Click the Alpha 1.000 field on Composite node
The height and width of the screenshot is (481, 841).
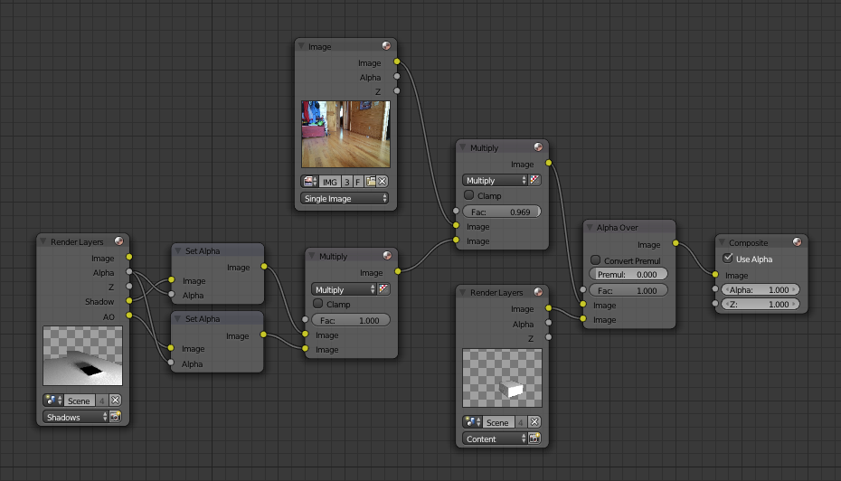tap(760, 289)
